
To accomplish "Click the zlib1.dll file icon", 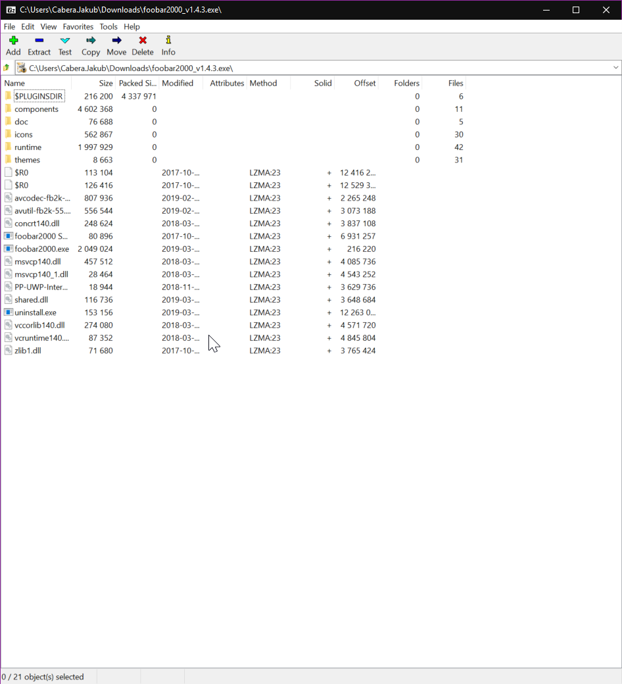I will tap(9, 351).
